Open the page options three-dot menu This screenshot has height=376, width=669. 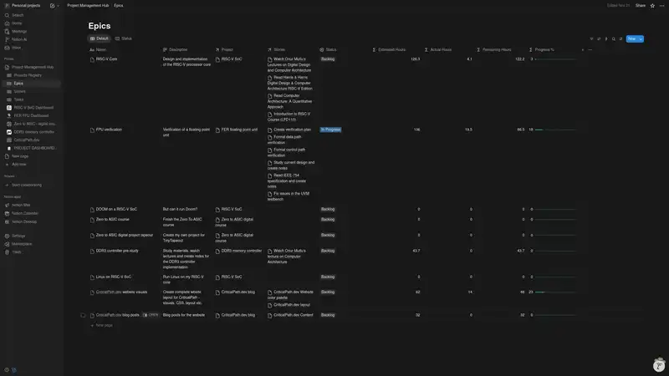click(x=661, y=6)
